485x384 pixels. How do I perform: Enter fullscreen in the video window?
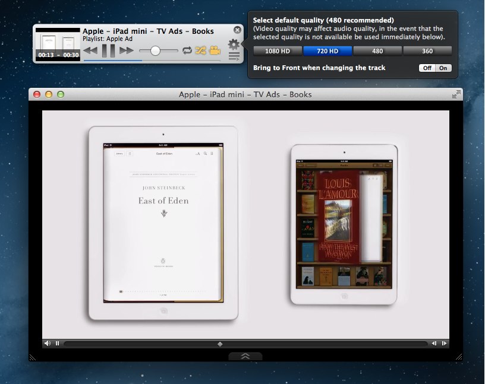(456, 94)
